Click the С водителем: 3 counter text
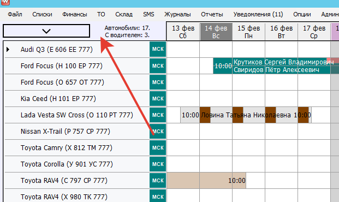 [127, 35]
